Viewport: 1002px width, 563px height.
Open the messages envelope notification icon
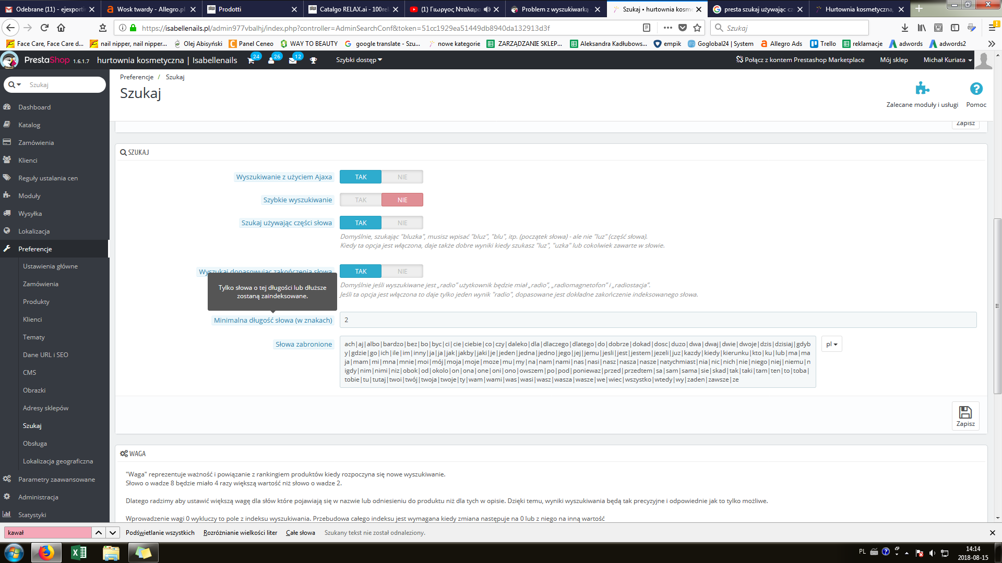pyautogui.click(x=293, y=60)
